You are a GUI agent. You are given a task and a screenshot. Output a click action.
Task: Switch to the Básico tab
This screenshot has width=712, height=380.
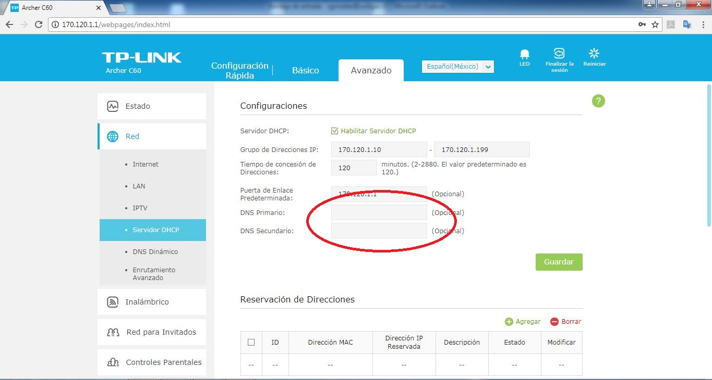(305, 70)
